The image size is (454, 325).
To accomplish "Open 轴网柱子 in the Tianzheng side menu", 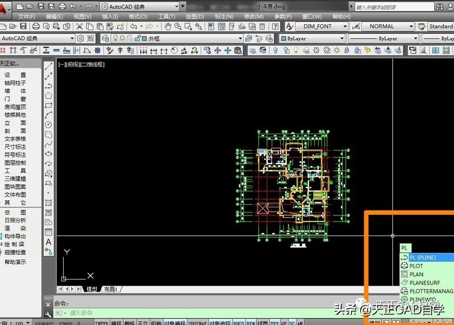I will 15,83.
